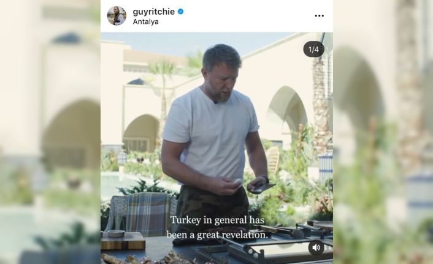Screen dimensions: 433x264
Task: Click the 1/4 carousel counter badge
Action: pyautogui.click(x=313, y=50)
